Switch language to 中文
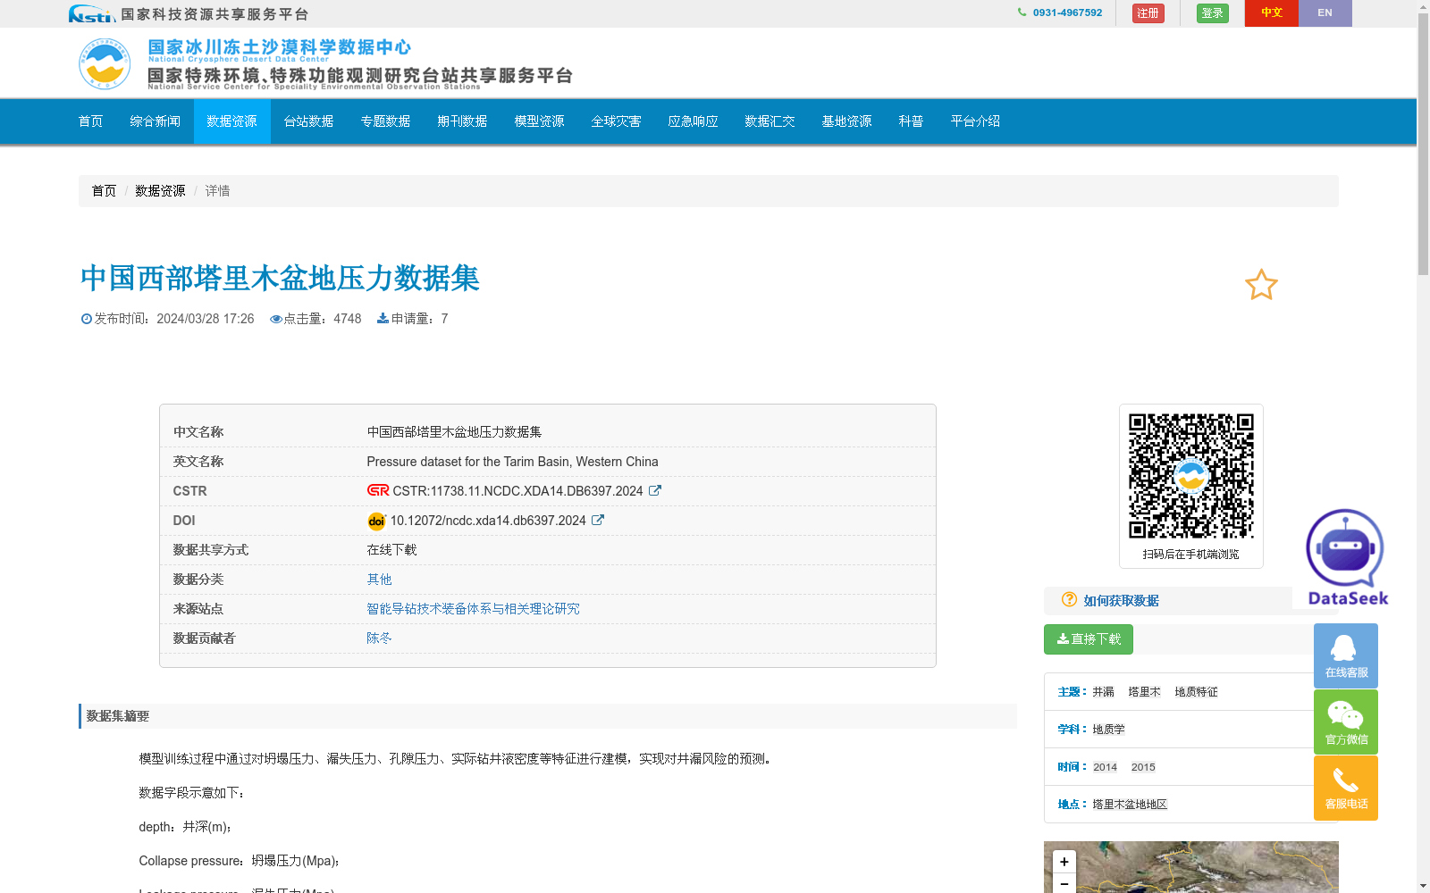 (1271, 13)
